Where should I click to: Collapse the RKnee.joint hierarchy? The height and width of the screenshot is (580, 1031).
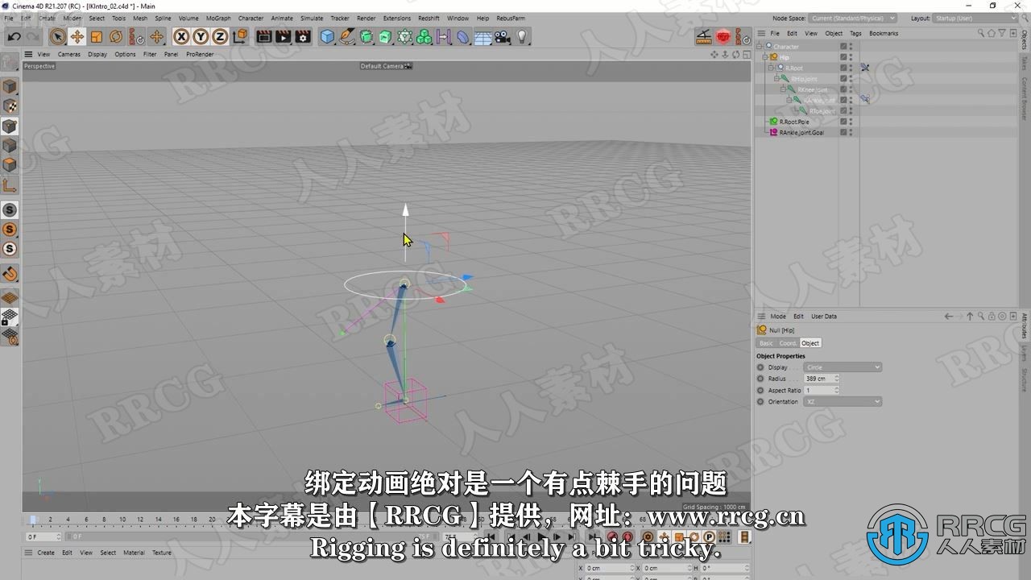(x=783, y=89)
